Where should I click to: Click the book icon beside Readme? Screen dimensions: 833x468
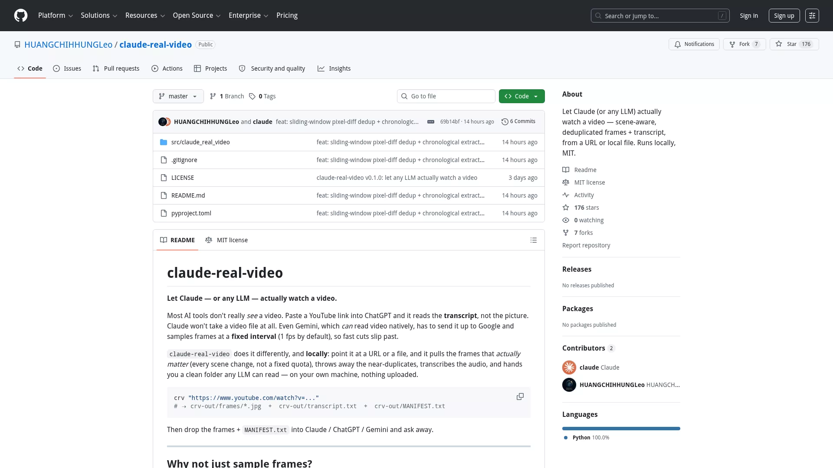tap(566, 170)
